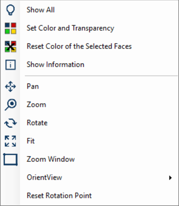The image size is (179, 206).
Task: Select the Zoom Window text entry
Action: coord(51,159)
